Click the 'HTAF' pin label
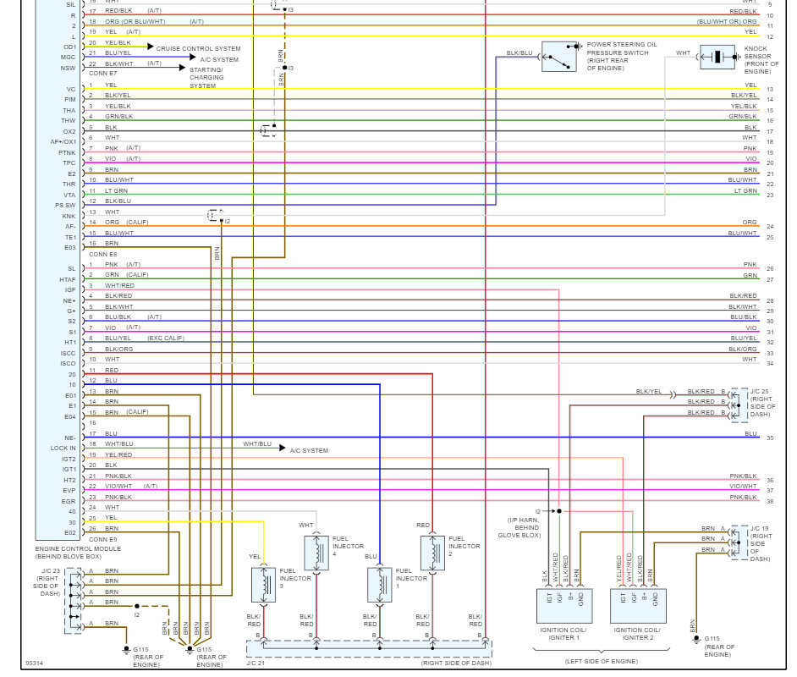The height and width of the screenshot is (677, 797). click(x=67, y=279)
